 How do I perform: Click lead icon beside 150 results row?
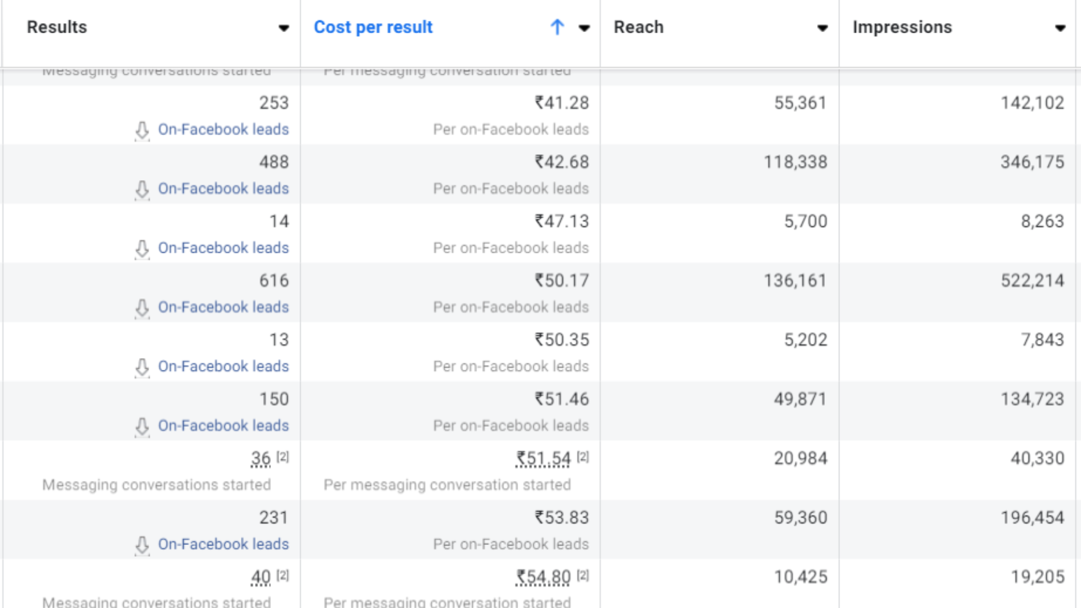(142, 426)
